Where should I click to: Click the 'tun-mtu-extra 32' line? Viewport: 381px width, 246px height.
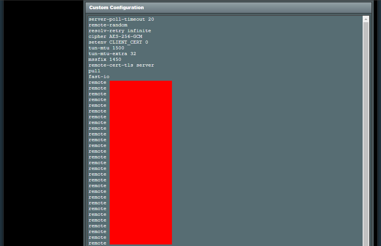point(112,54)
